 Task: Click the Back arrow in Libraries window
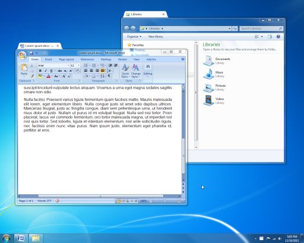(x=126, y=29)
